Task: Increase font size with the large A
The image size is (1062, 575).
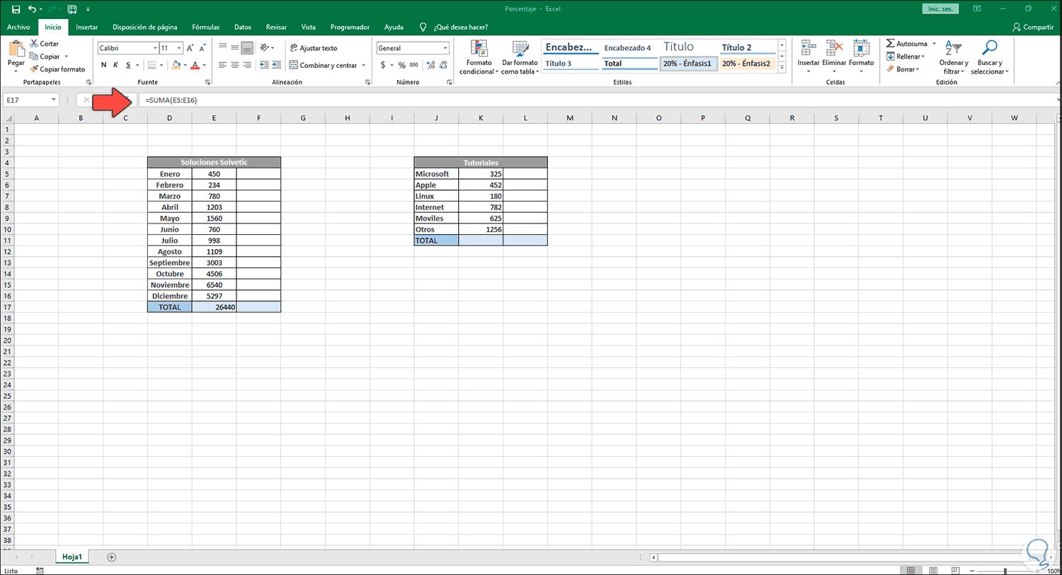Action: click(x=190, y=48)
